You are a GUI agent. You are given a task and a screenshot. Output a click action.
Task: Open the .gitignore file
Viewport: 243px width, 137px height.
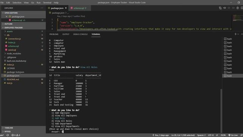click(x=24, y=57)
